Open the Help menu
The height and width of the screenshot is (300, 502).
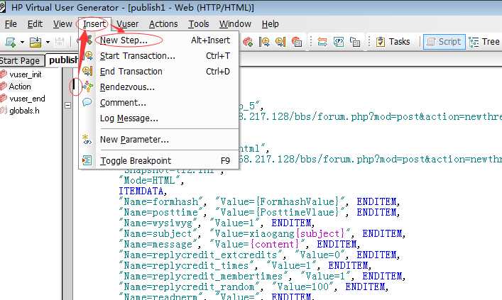coord(271,24)
